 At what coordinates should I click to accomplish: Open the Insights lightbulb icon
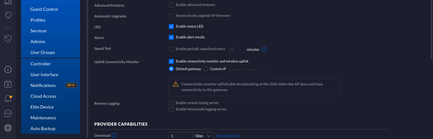(x=8, y=15)
